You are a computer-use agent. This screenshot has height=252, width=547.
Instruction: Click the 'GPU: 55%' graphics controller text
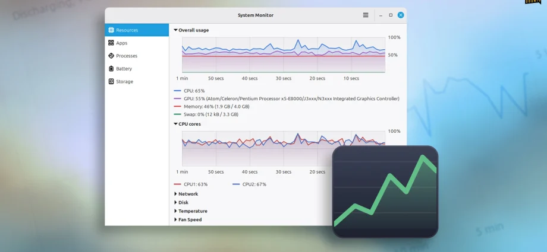click(x=292, y=99)
